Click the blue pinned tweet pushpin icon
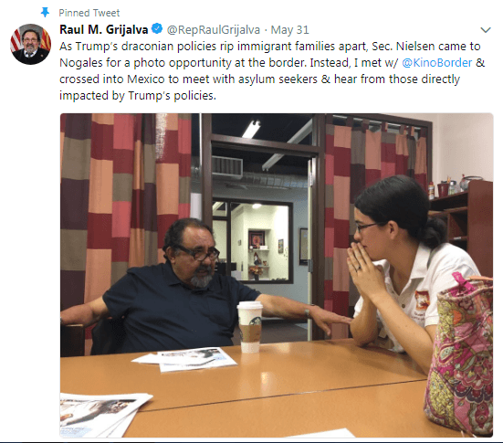503x443 pixels. [x=45, y=13]
